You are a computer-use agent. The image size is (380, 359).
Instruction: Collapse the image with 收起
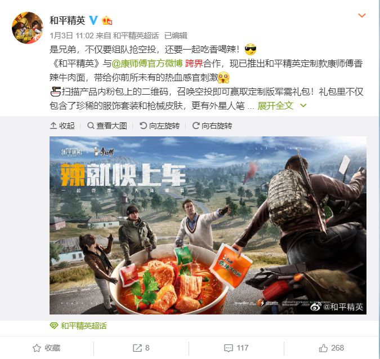coord(62,126)
